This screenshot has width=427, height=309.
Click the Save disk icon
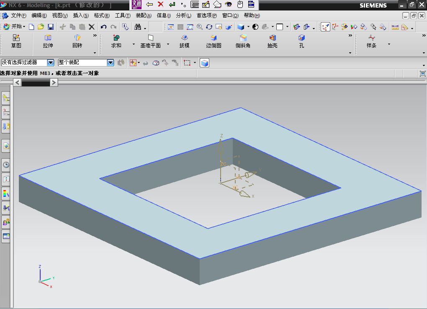point(51,27)
